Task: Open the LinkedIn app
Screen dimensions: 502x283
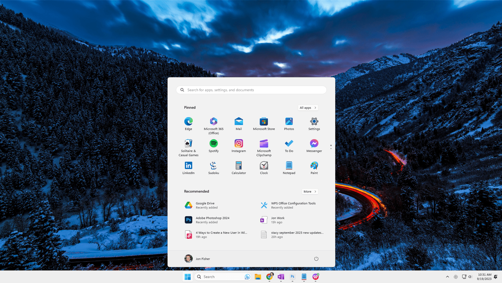Action: pyautogui.click(x=188, y=168)
